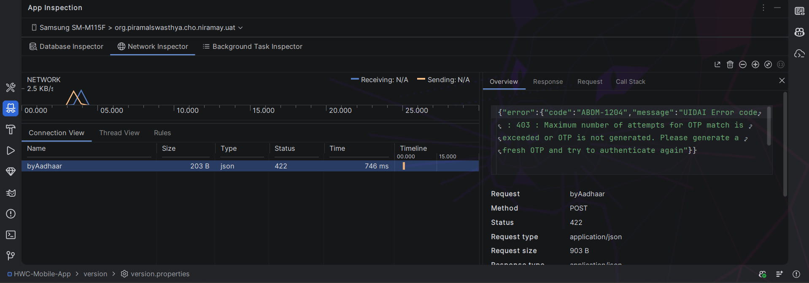
Task: Open the code assistant panel icon at top right
Action: pyautogui.click(x=799, y=11)
